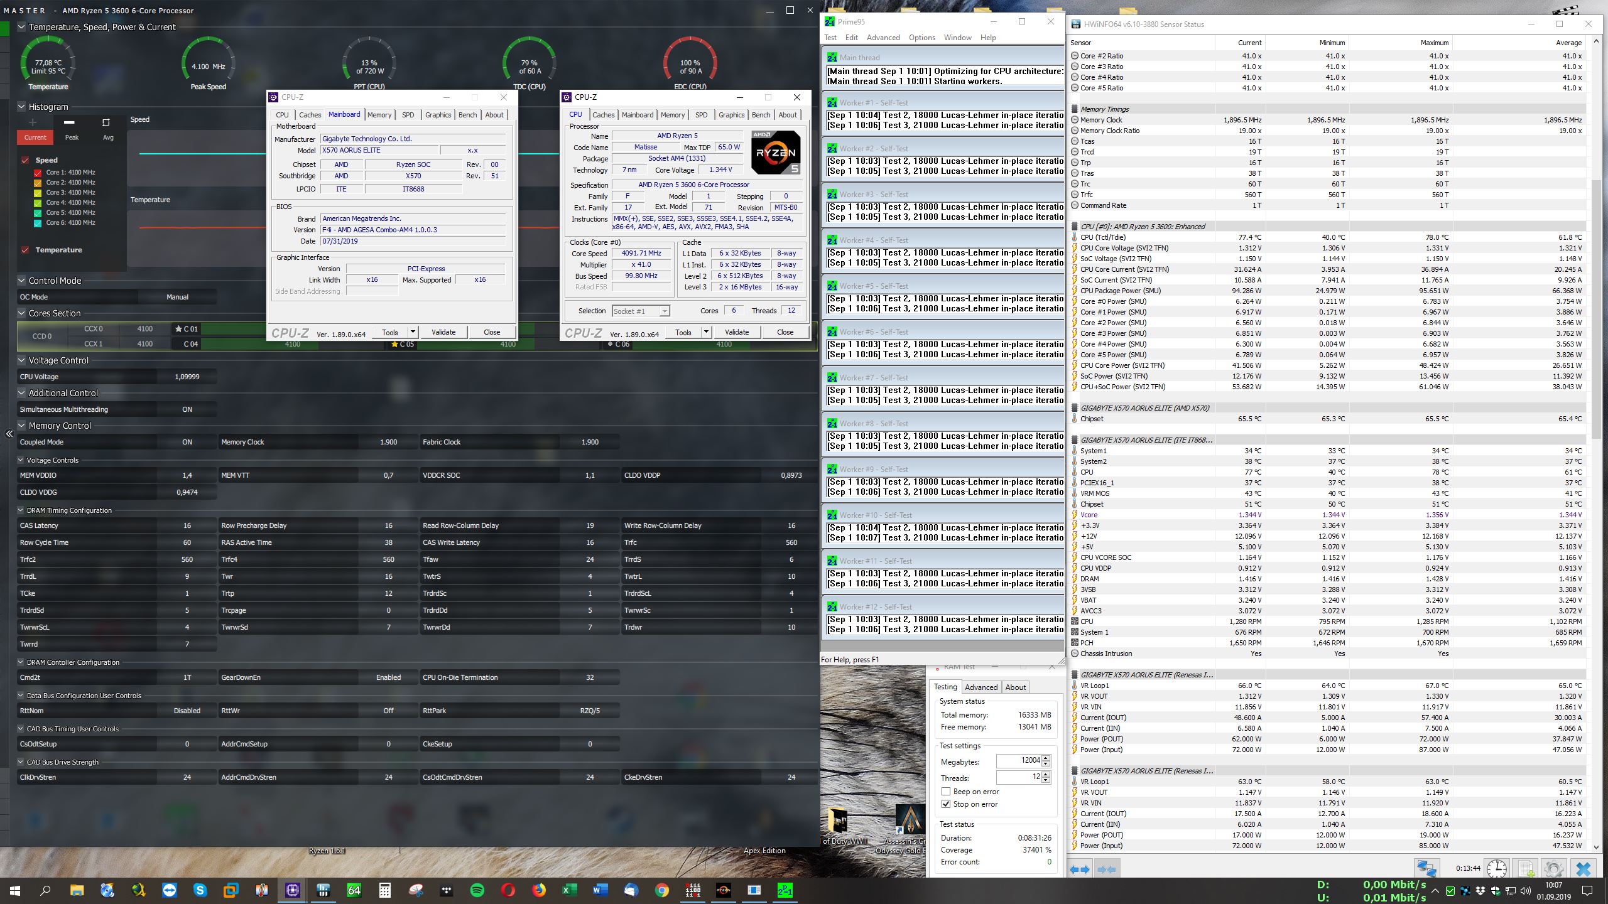The image size is (1608, 904).
Task: Select the Avg histogram view
Action: click(x=108, y=137)
